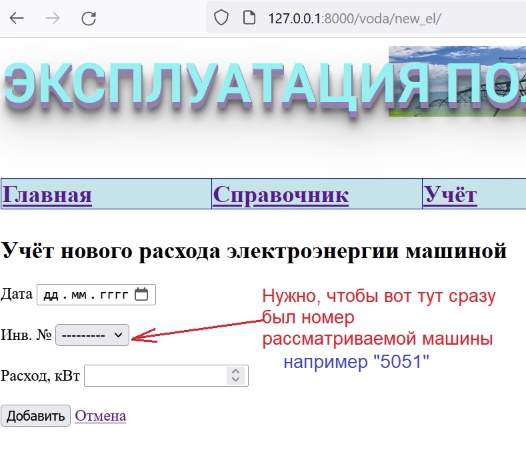Click the browser back arrow
The height and width of the screenshot is (454, 526).
(17, 18)
